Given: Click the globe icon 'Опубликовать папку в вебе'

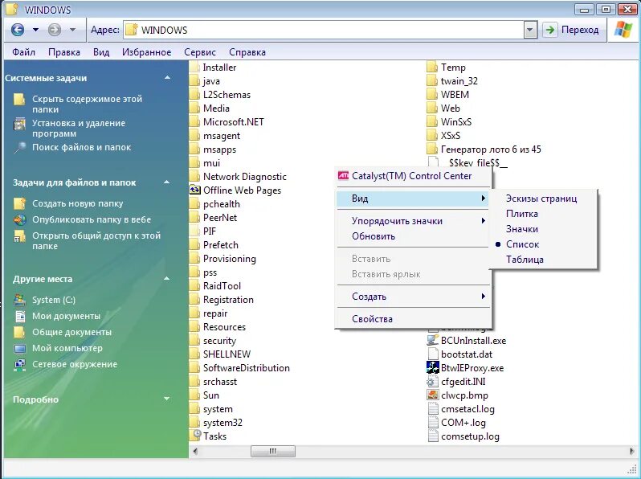Looking at the screenshot, I should coord(19,219).
